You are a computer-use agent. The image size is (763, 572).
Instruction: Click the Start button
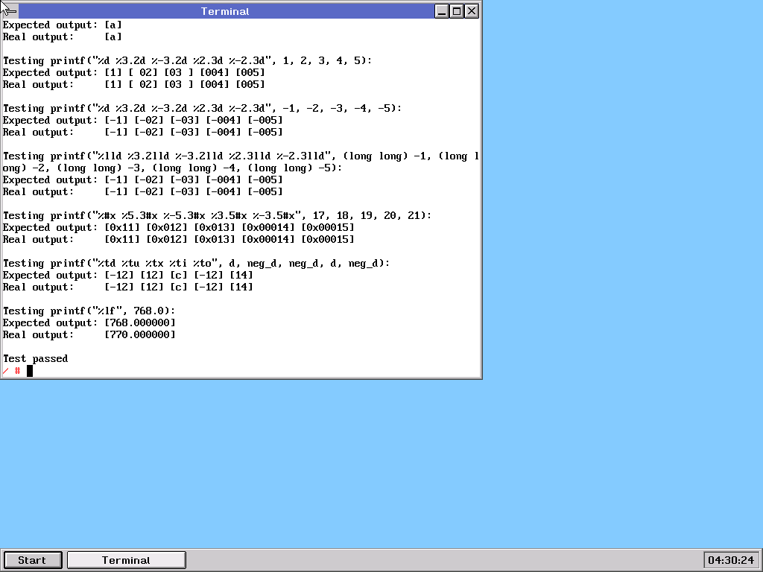tap(32, 560)
